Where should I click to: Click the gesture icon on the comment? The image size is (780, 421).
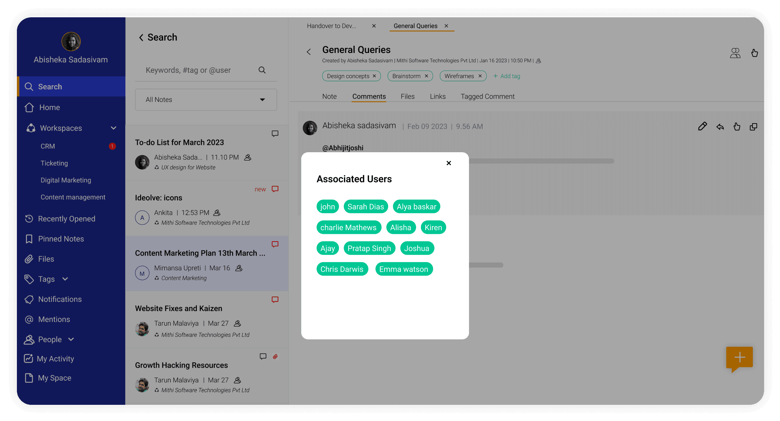[737, 126]
